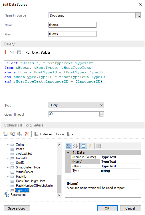This screenshot has height=215, width=145.
Task: Click Retrieve Columns button text
Action: click(x=52, y=134)
